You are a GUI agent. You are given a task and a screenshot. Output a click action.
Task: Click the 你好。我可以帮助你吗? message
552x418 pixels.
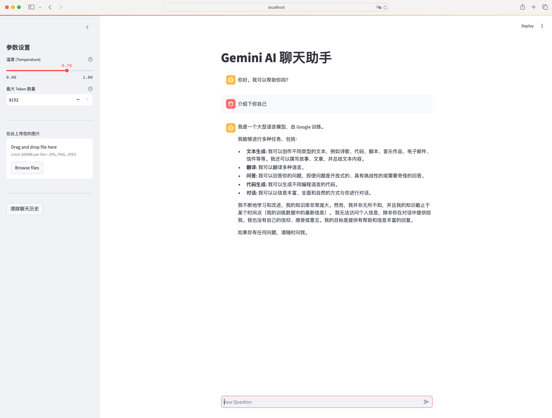263,80
